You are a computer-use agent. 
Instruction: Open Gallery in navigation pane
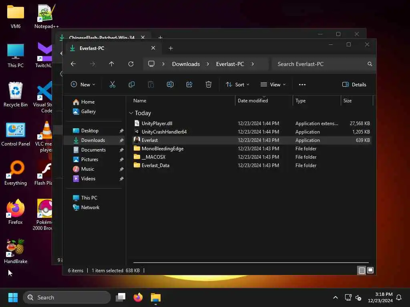(88, 112)
